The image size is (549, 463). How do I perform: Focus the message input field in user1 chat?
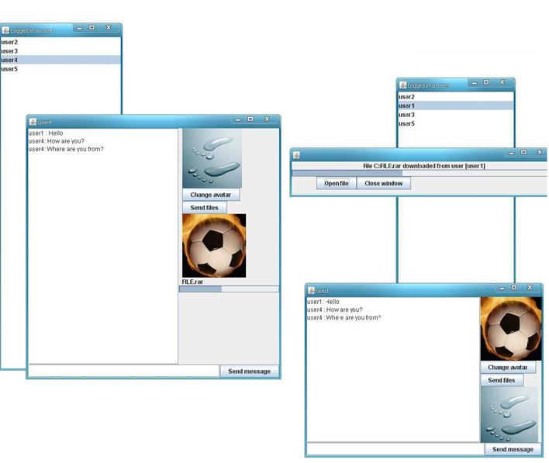coord(395,449)
